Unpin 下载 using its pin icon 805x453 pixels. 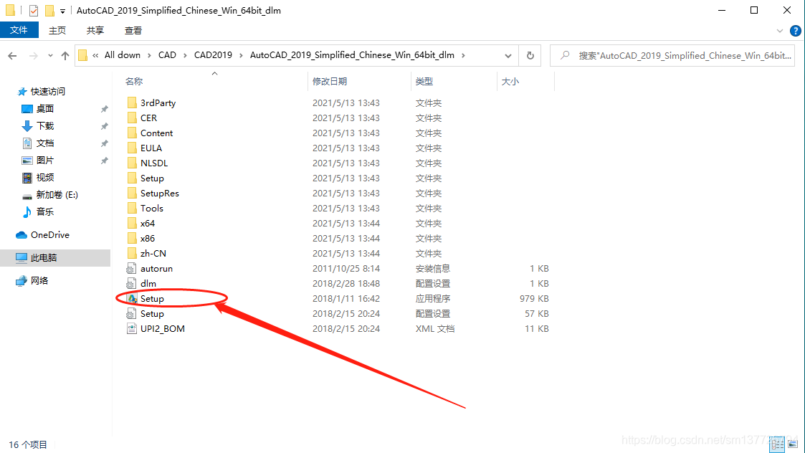click(104, 126)
